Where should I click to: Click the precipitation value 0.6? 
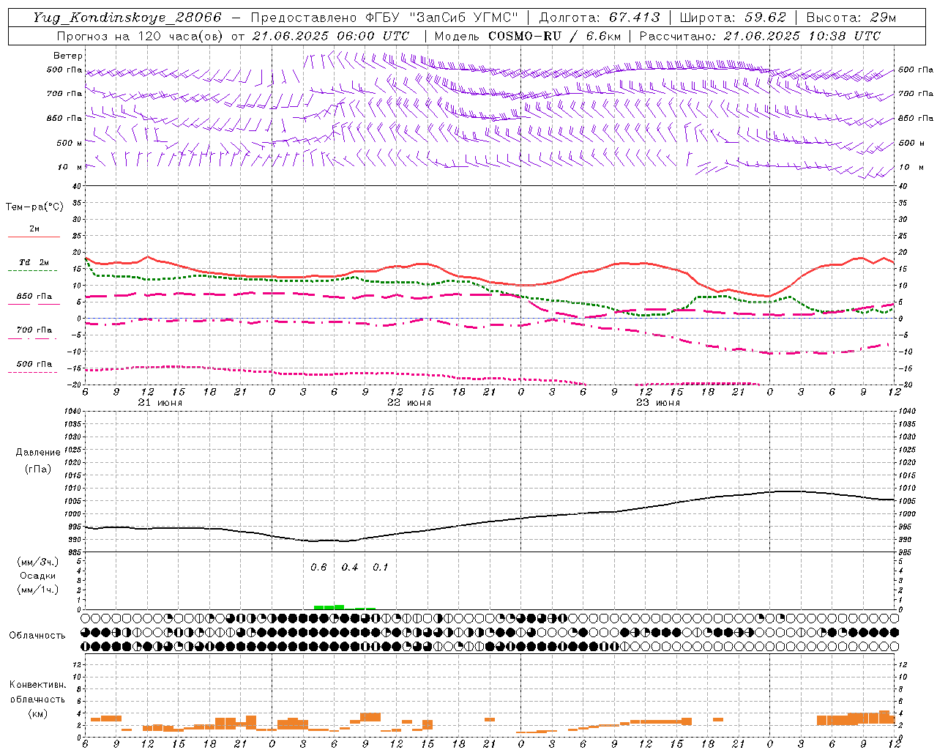click(x=318, y=567)
